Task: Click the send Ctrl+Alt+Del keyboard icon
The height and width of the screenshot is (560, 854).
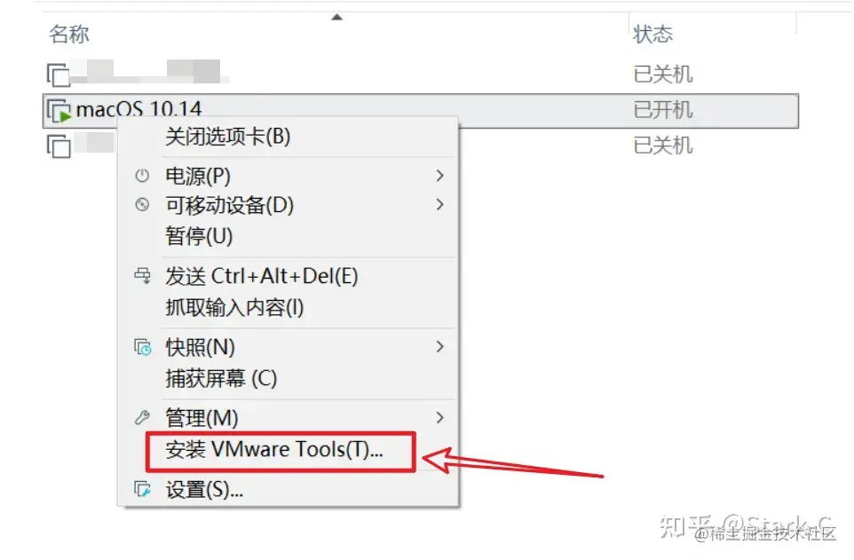Action: (143, 276)
